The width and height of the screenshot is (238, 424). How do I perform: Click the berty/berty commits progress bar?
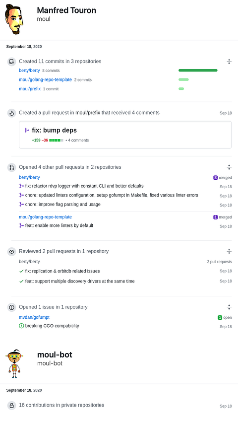[x=198, y=71]
